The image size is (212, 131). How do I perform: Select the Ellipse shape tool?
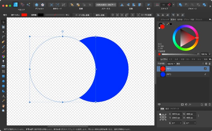point(3,81)
